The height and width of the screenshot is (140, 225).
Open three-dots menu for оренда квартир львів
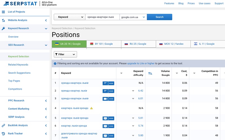point(111,91)
